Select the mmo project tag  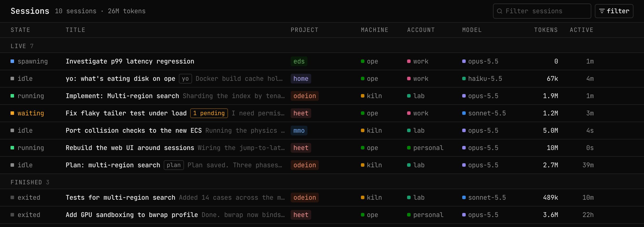pyautogui.click(x=299, y=131)
